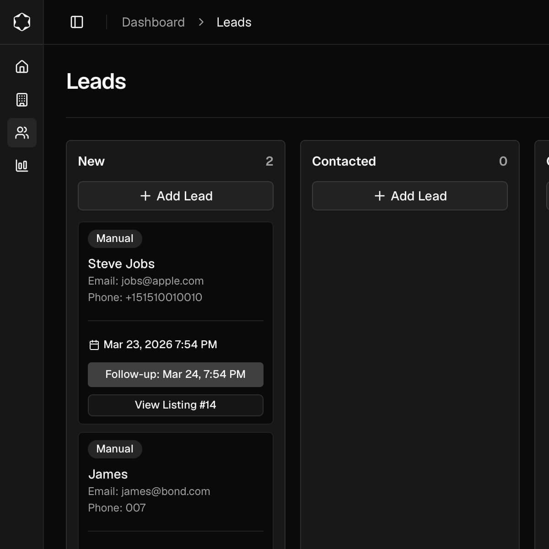Click the Contacted column header

(x=344, y=161)
